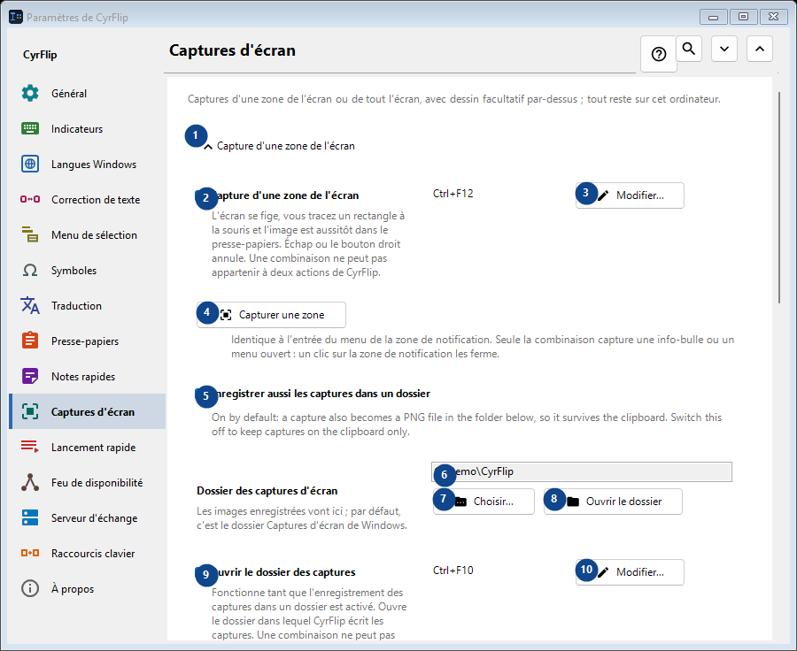Screen dimensions: 797x651
Task: Click the 'Capturer une zone' button
Action: coord(272,315)
